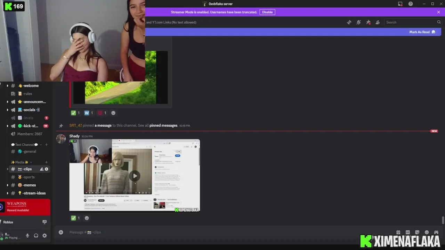
Task: Open user settings gear icon
Action: click(44, 235)
